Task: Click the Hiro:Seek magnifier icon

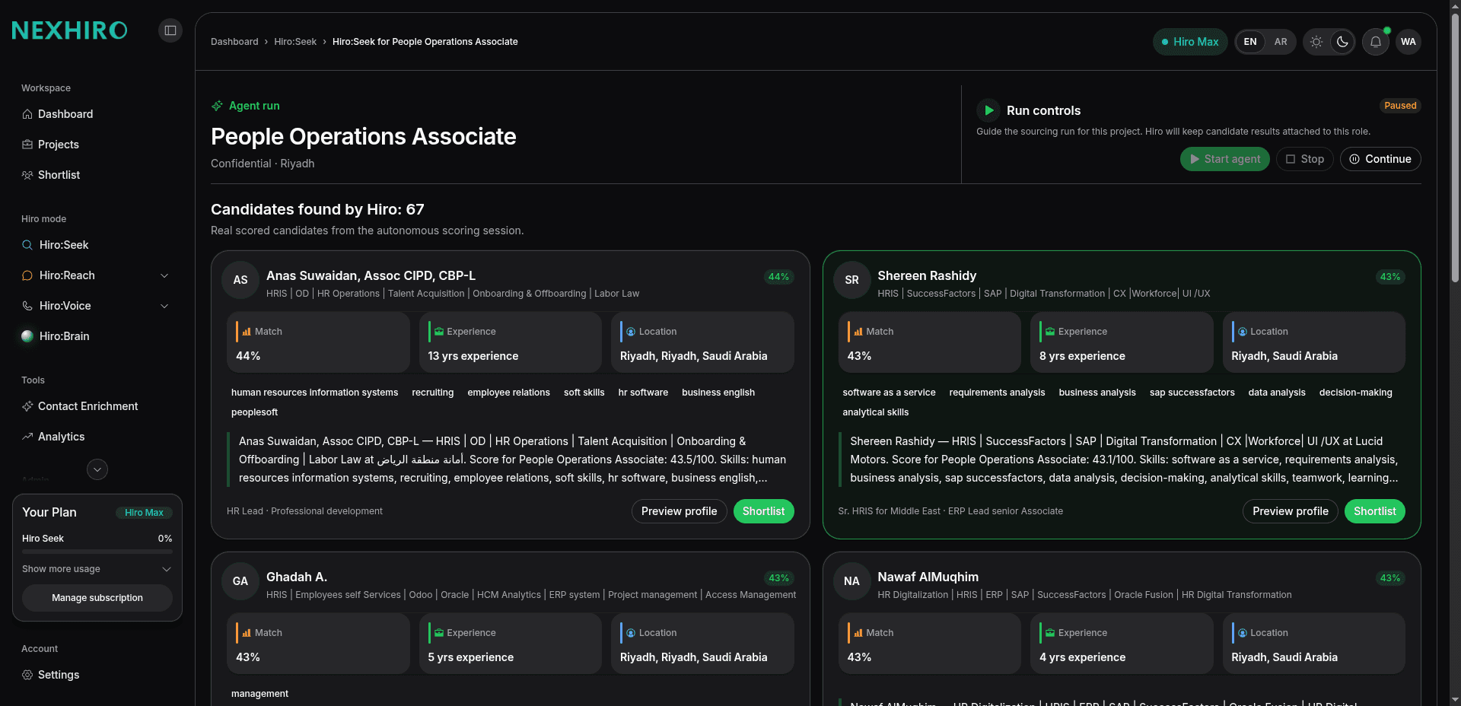Action: click(x=27, y=245)
